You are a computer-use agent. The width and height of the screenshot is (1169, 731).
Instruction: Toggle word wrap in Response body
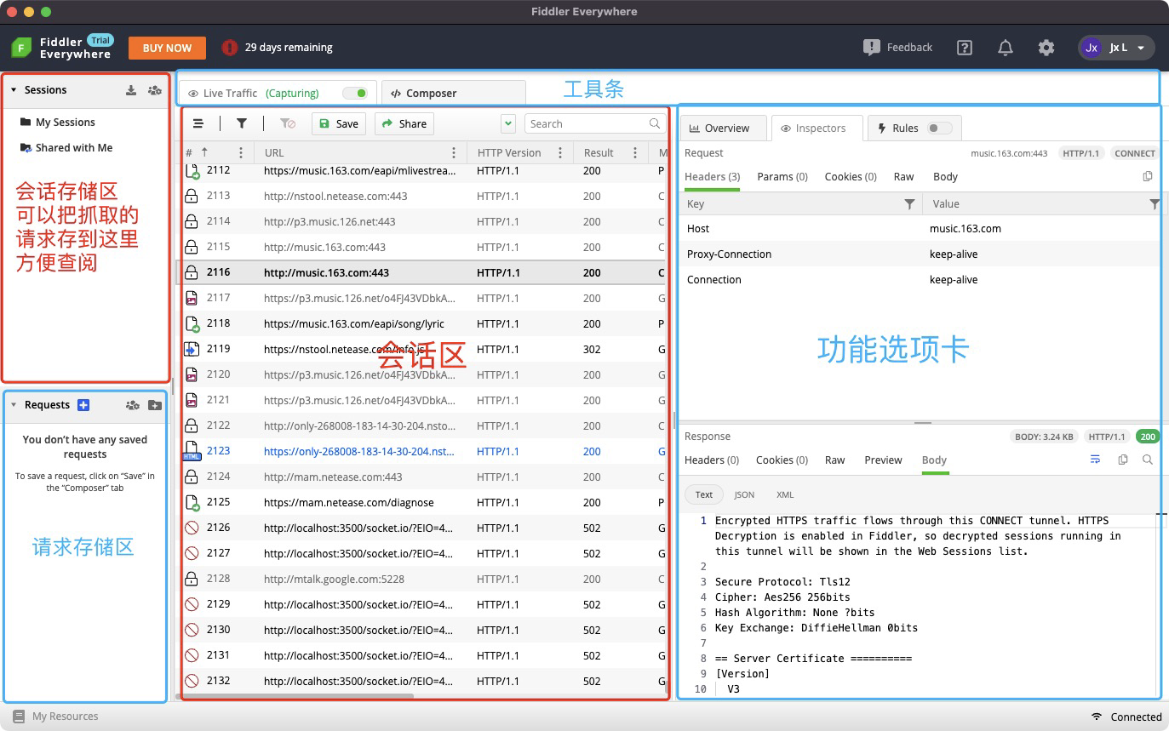coord(1096,460)
